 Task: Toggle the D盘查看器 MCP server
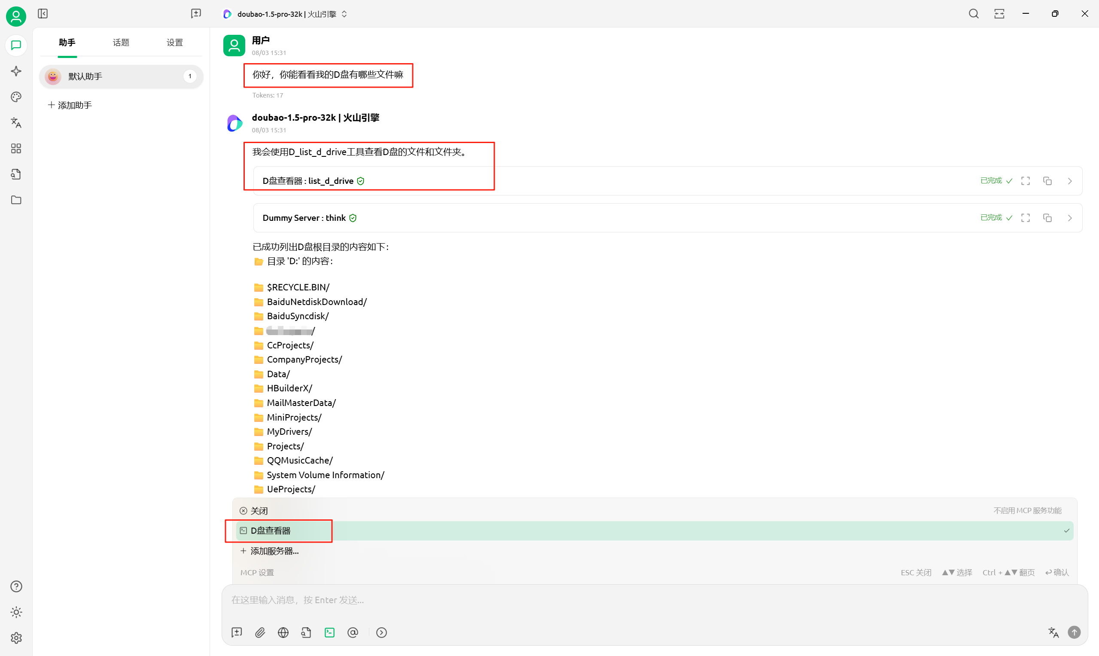(655, 531)
